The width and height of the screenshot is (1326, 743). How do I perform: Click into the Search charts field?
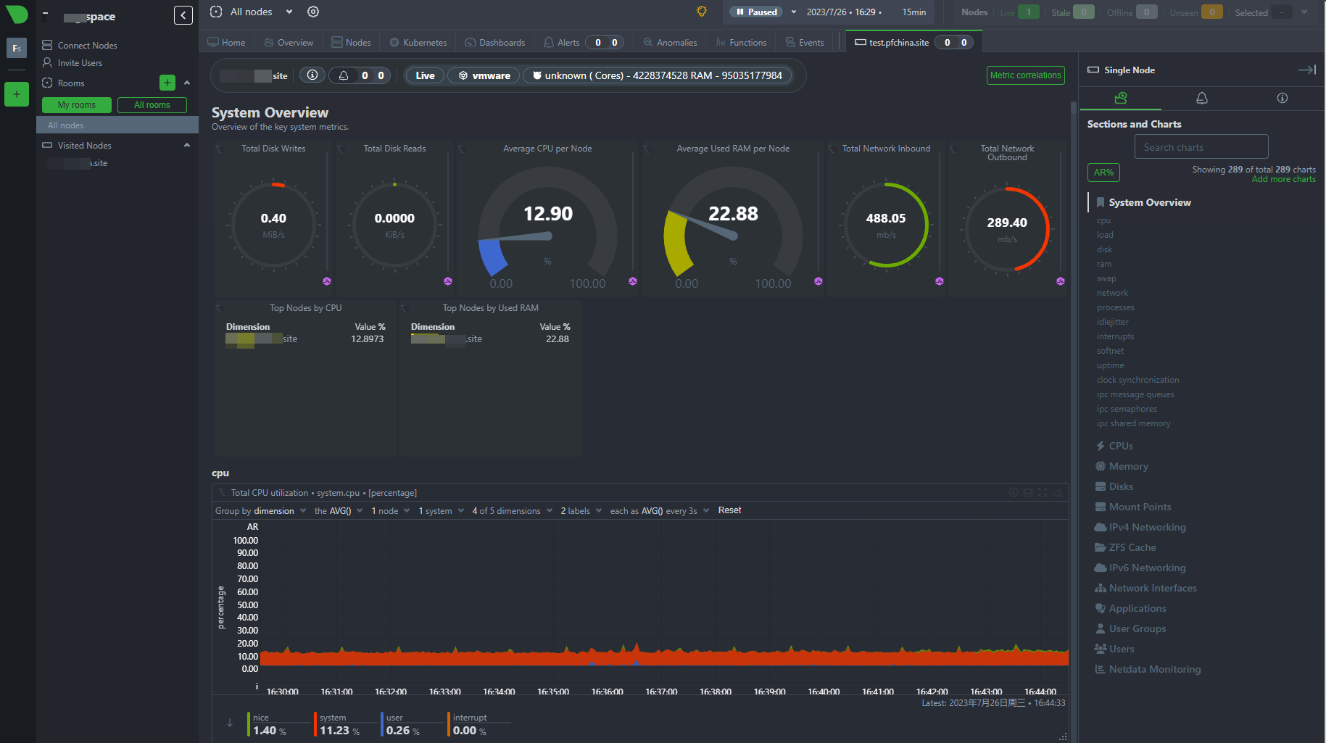pos(1201,147)
